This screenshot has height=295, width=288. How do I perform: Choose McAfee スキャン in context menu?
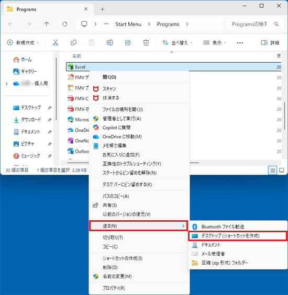(x=139, y=88)
